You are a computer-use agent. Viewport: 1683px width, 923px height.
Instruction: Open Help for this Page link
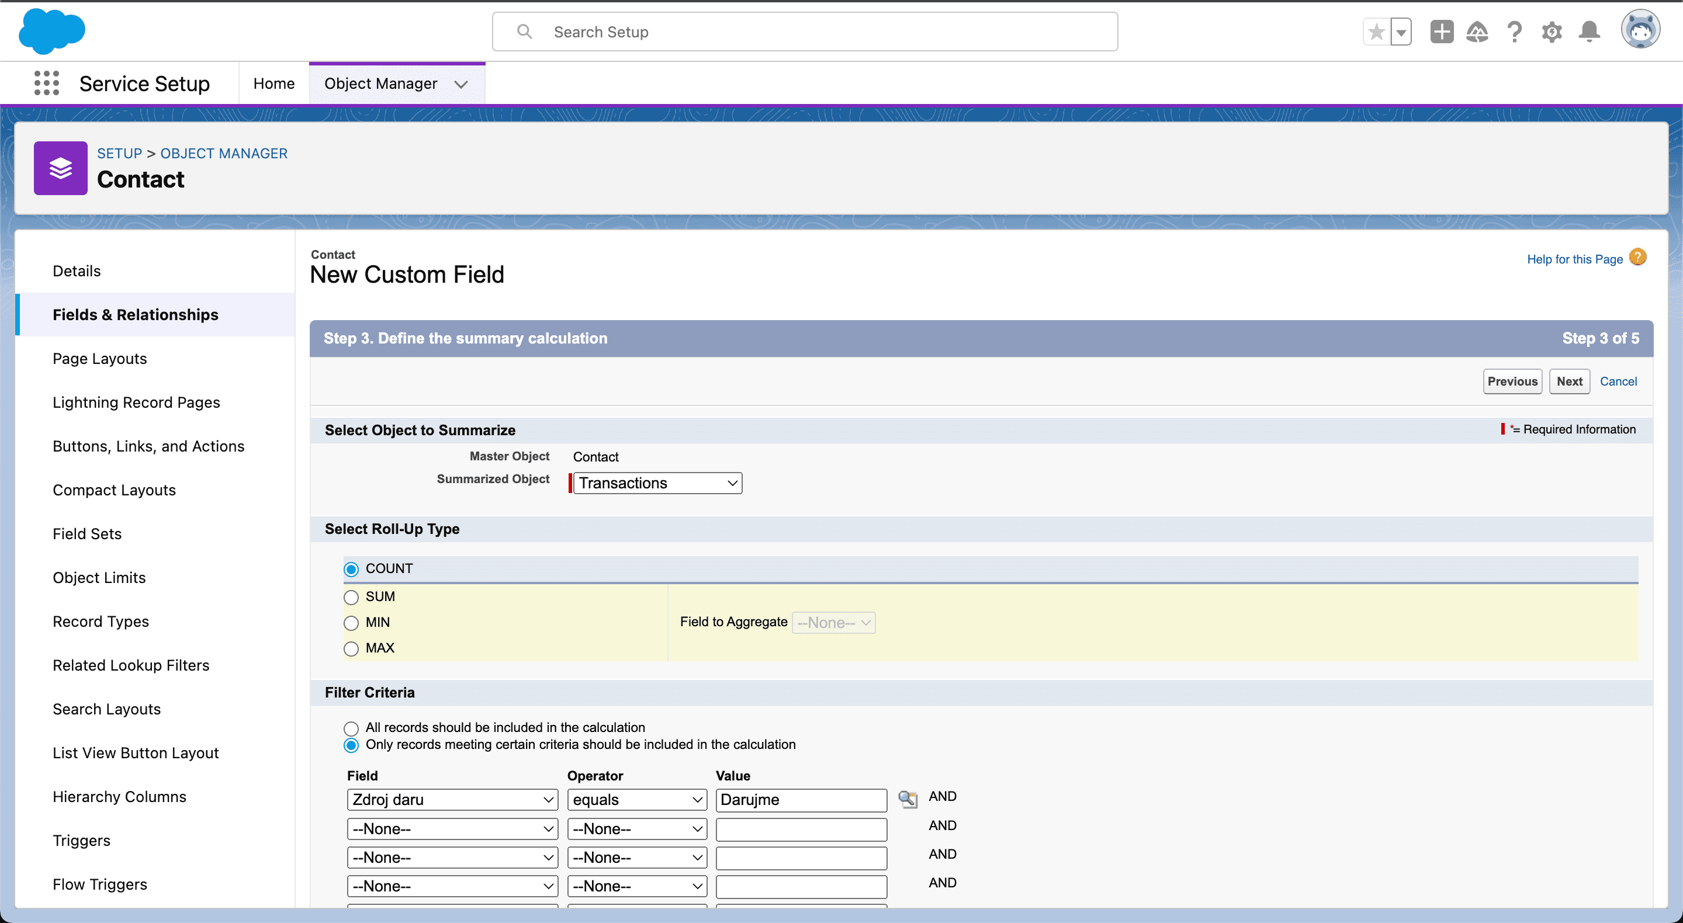tap(1574, 259)
